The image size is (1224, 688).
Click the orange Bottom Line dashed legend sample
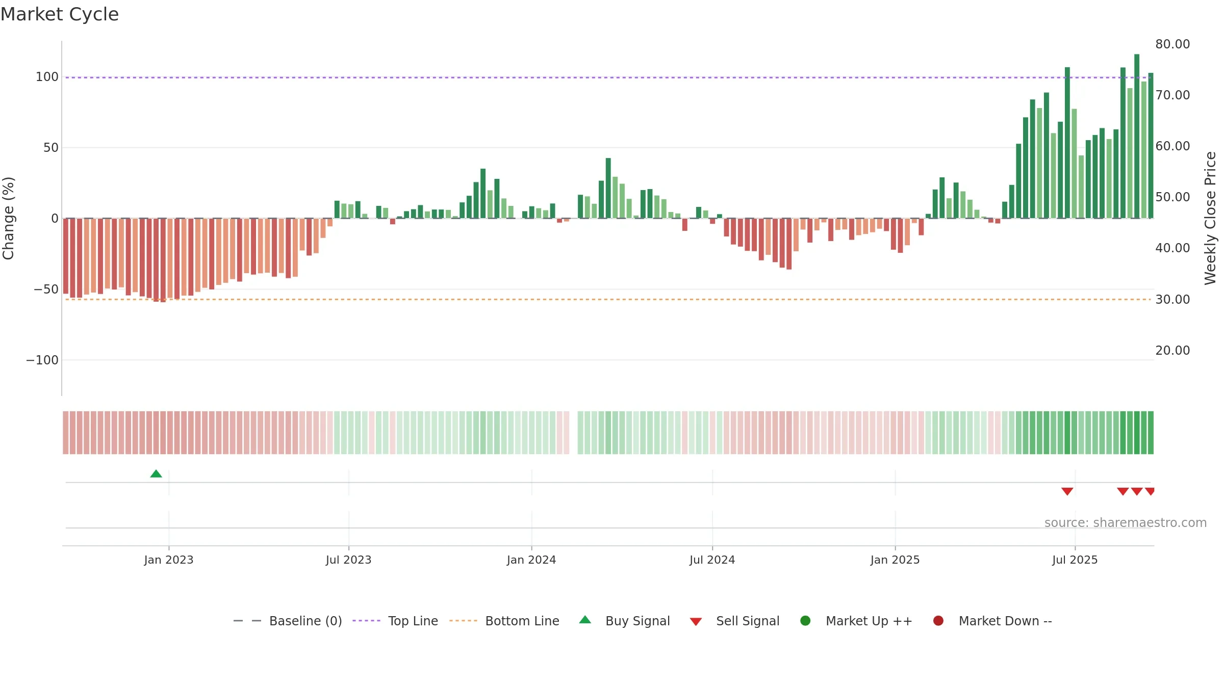point(463,621)
